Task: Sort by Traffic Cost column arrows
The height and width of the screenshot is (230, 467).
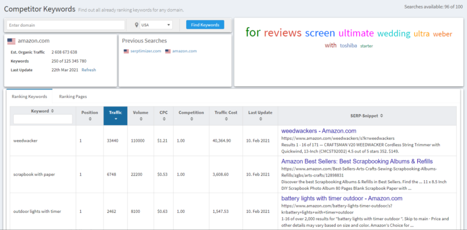Action: point(226,119)
